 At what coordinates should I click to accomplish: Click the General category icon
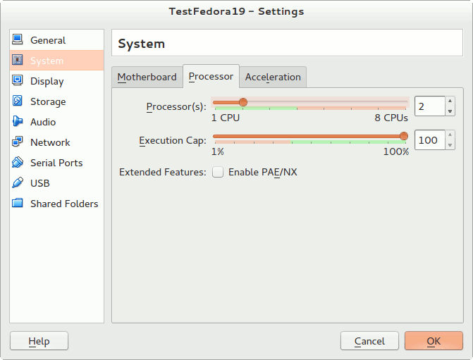18,40
